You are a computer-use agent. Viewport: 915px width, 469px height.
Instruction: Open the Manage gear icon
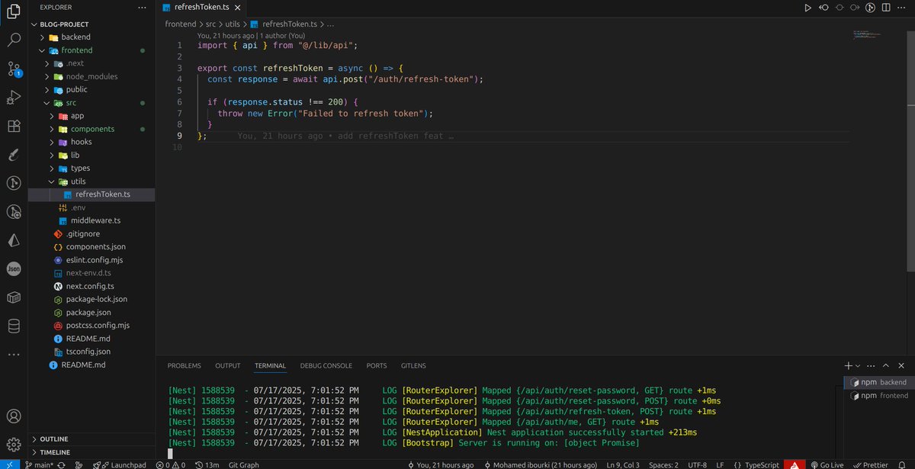[x=13, y=444]
